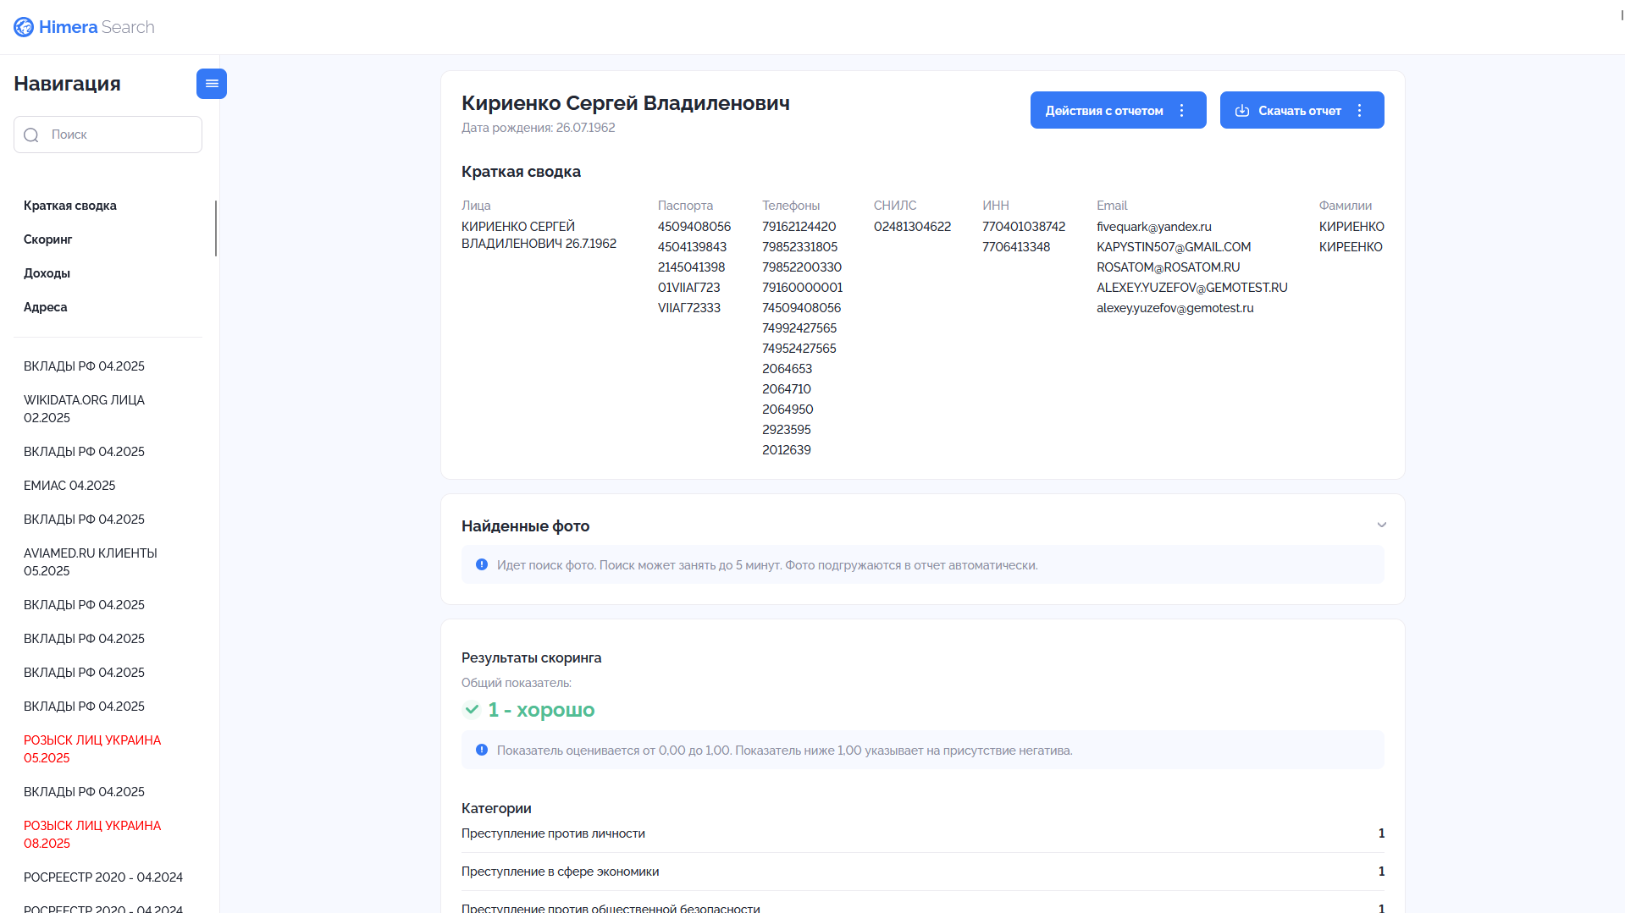Click the green checkmark beside 1 - хорошо
Screen dimensions: 1625x913
coord(472,710)
